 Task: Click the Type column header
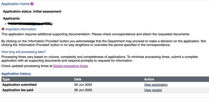6,79
